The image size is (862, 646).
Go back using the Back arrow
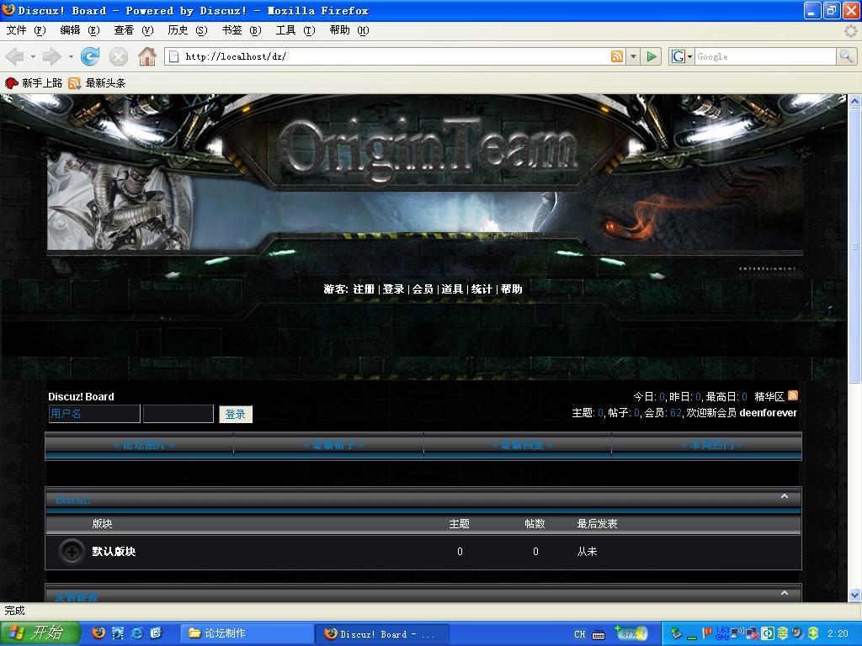coord(15,56)
